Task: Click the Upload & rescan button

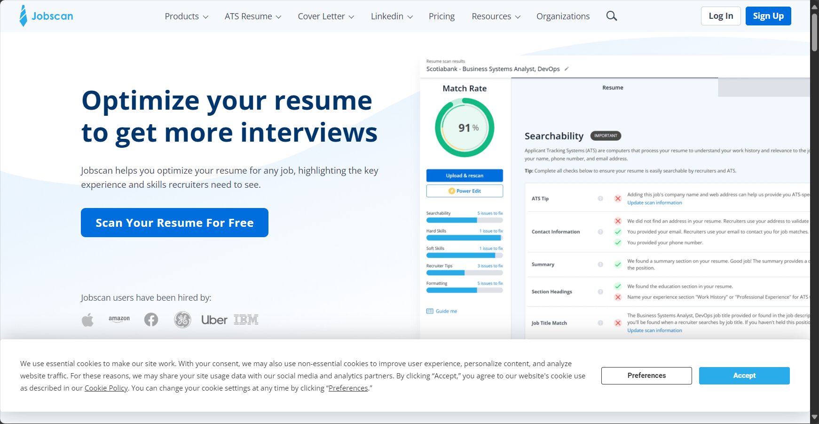Action: (x=465, y=176)
